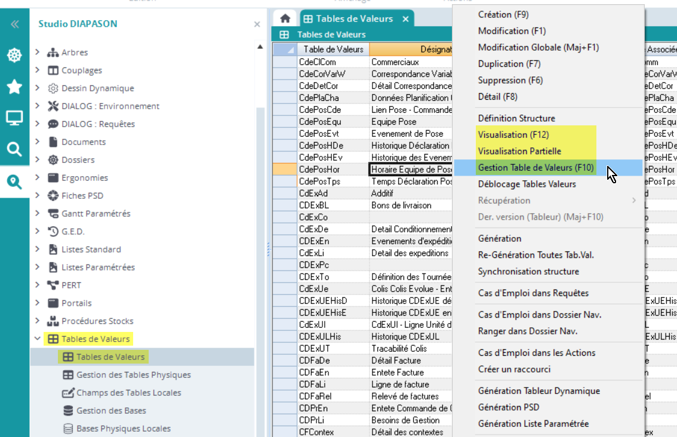The image size is (677, 437).
Task: Click the home tab icon
Action: click(285, 19)
